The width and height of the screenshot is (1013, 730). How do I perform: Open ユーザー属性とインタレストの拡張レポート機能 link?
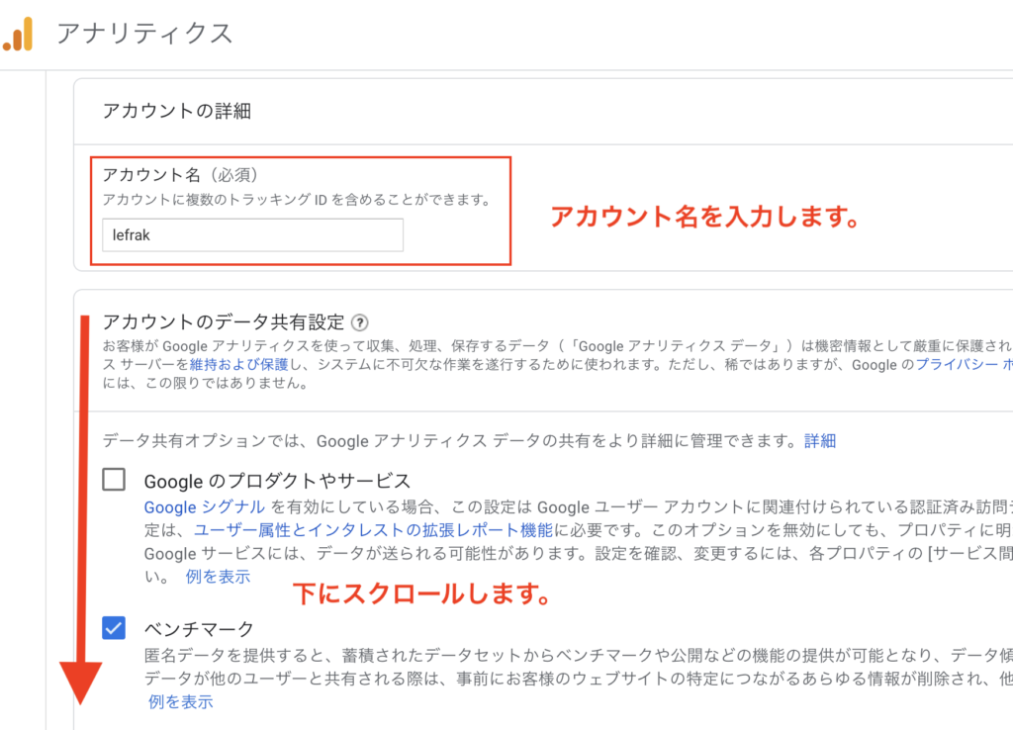pos(373,530)
